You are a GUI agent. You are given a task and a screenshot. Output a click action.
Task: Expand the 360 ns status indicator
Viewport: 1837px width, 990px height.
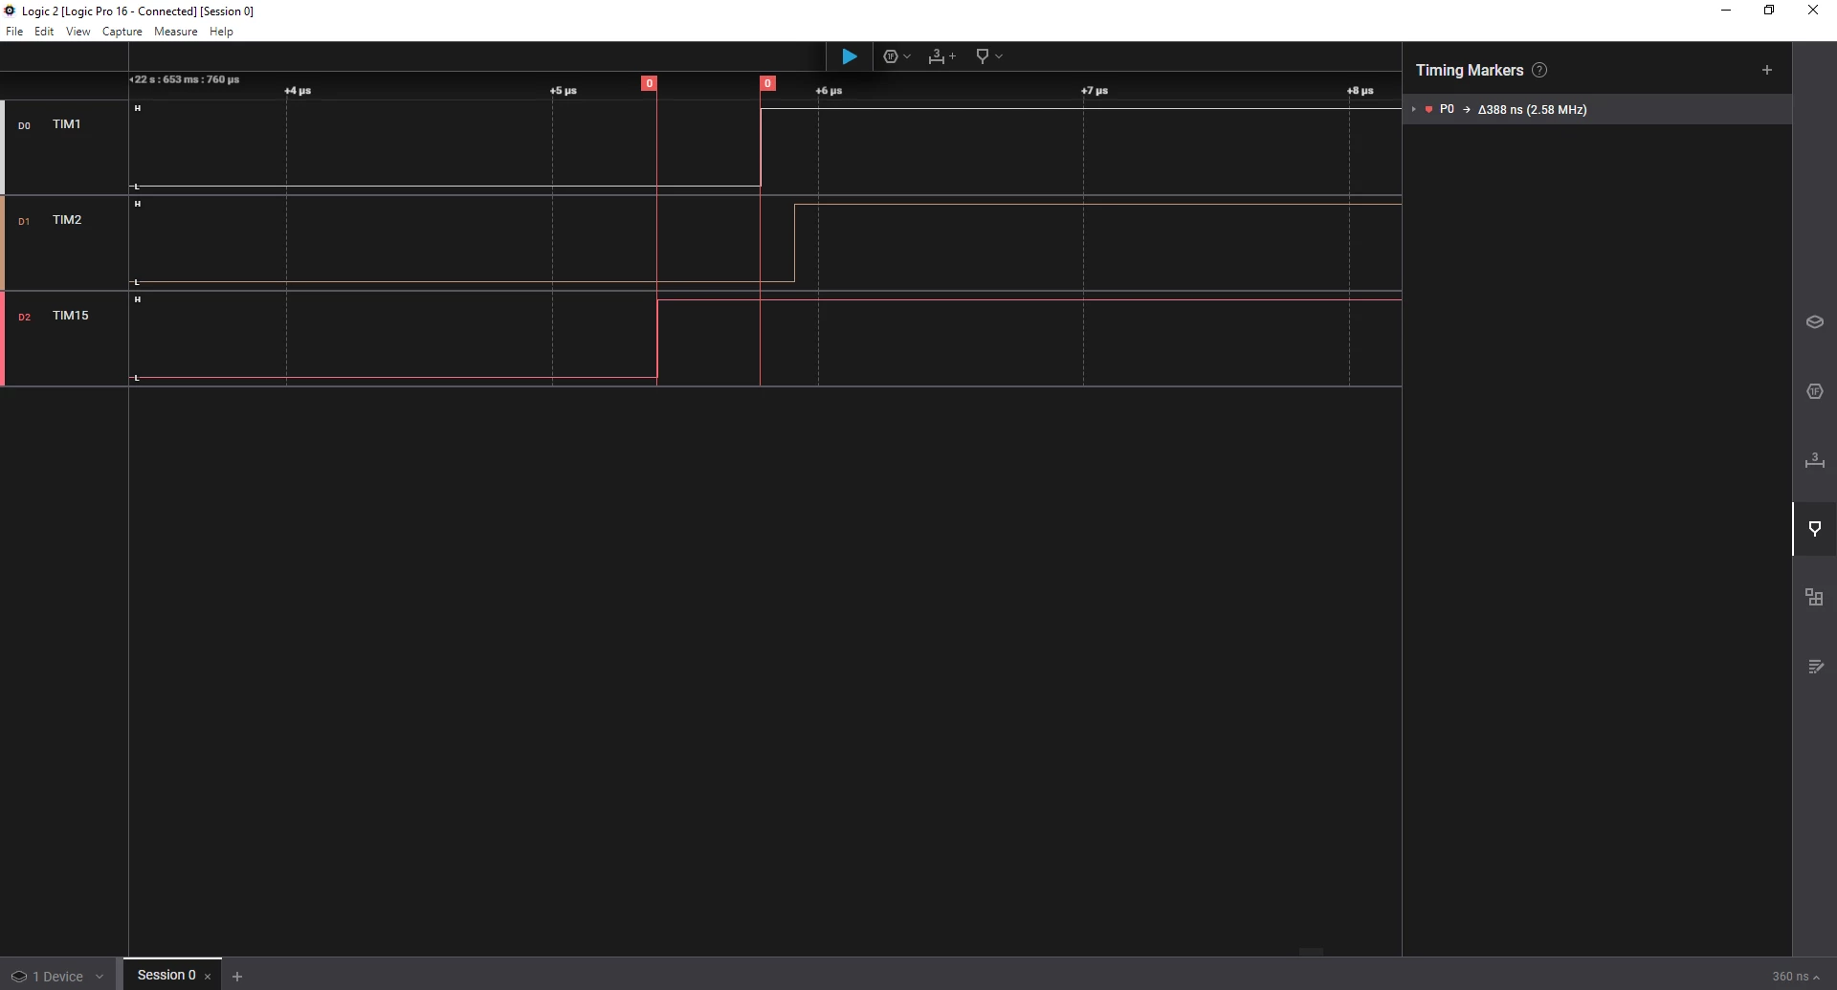coord(1796,977)
